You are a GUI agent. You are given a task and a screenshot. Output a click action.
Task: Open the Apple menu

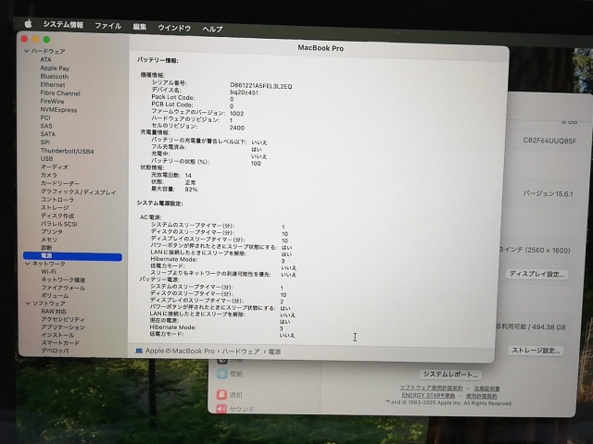click(29, 24)
